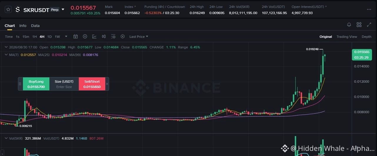Click the 24h High value 0.016249
The height and width of the screenshot is (156, 377).
pyautogui.click(x=197, y=13)
